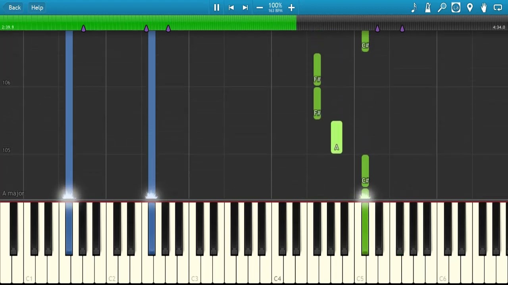Click the last purple bookmark marker
The height and width of the screenshot is (285, 508).
tap(402, 28)
